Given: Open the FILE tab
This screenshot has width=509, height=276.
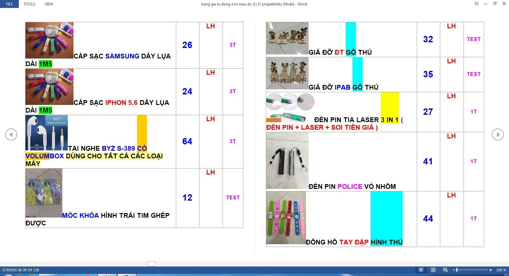Looking at the screenshot, I should pos(10,4).
